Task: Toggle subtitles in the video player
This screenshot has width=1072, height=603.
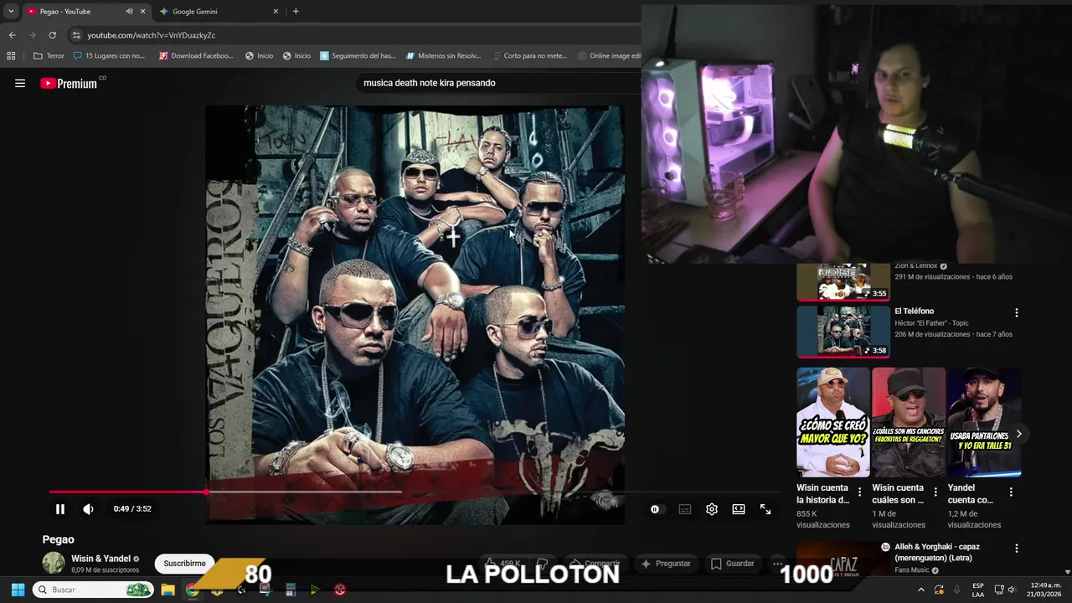Action: (685, 509)
